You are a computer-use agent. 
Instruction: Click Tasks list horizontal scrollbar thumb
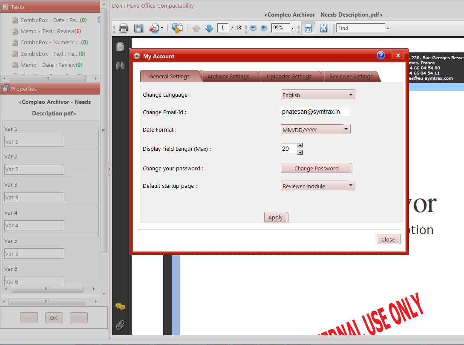coord(47,78)
